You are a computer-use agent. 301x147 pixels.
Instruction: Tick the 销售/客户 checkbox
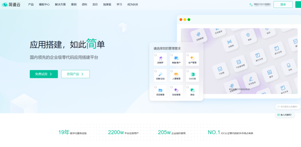pos(172,55)
